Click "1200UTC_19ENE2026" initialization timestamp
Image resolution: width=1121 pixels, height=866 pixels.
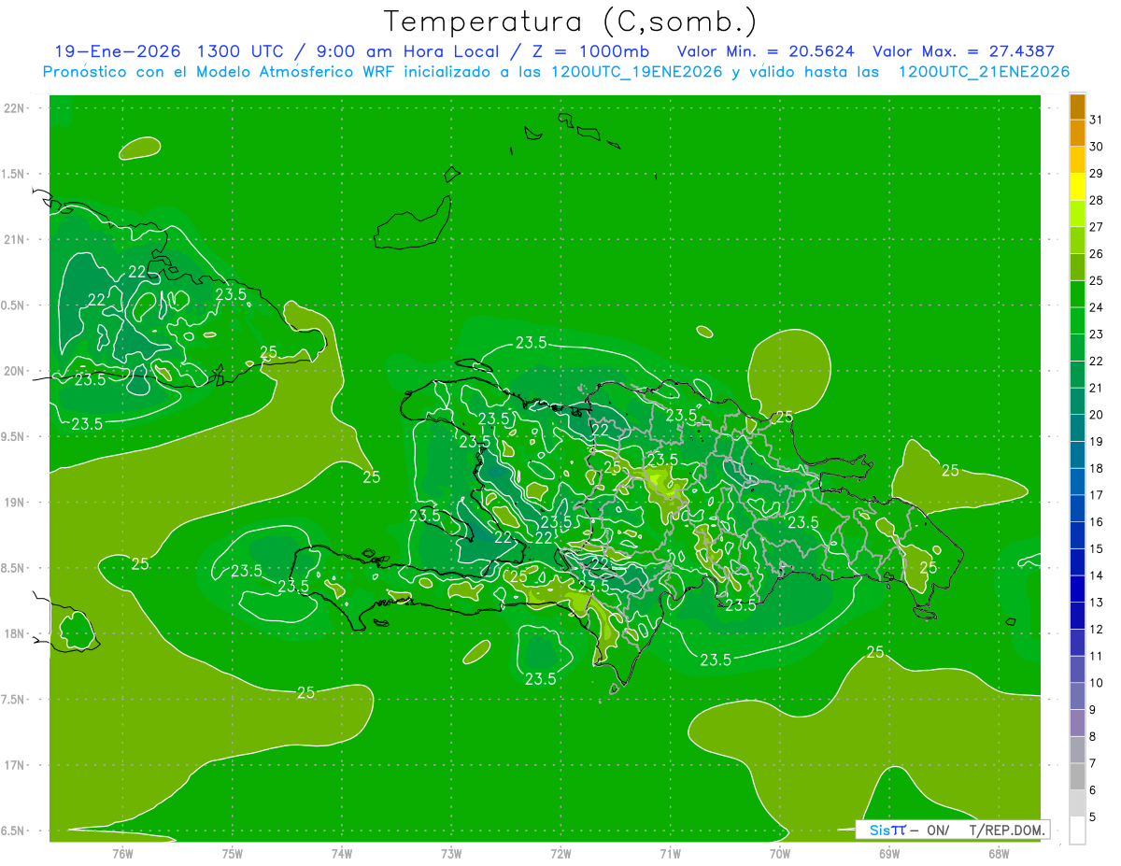coord(638,72)
